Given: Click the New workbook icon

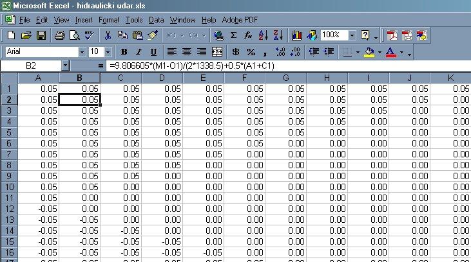Looking at the screenshot, I should (x=11, y=35).
